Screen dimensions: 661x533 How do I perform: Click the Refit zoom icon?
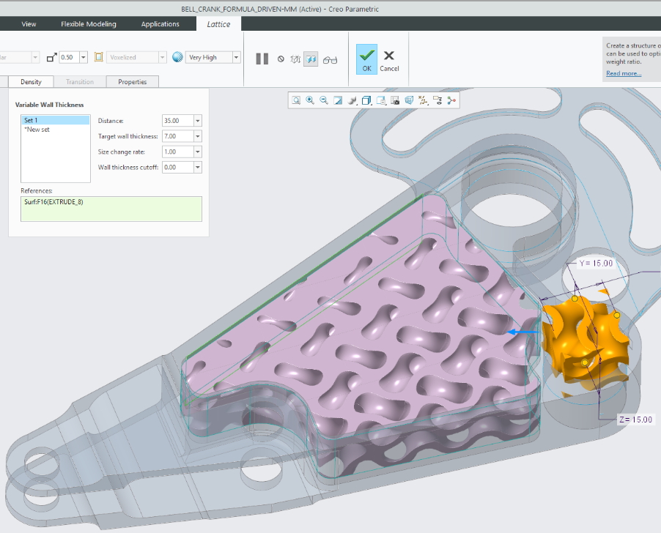[296, 100]
